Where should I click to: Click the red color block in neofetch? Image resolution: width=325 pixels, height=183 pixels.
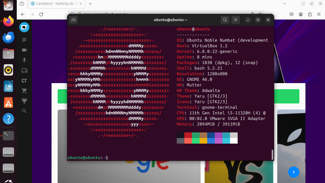pos(188,135)
